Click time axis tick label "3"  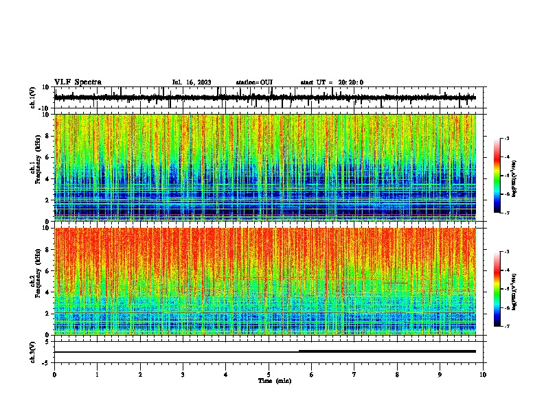click(183, 375)
